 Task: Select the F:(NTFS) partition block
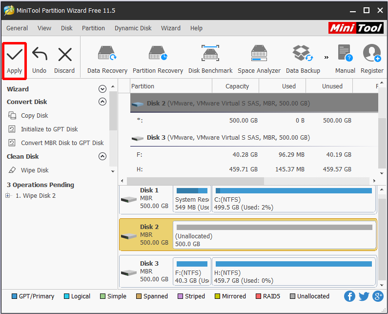[192, 272]
